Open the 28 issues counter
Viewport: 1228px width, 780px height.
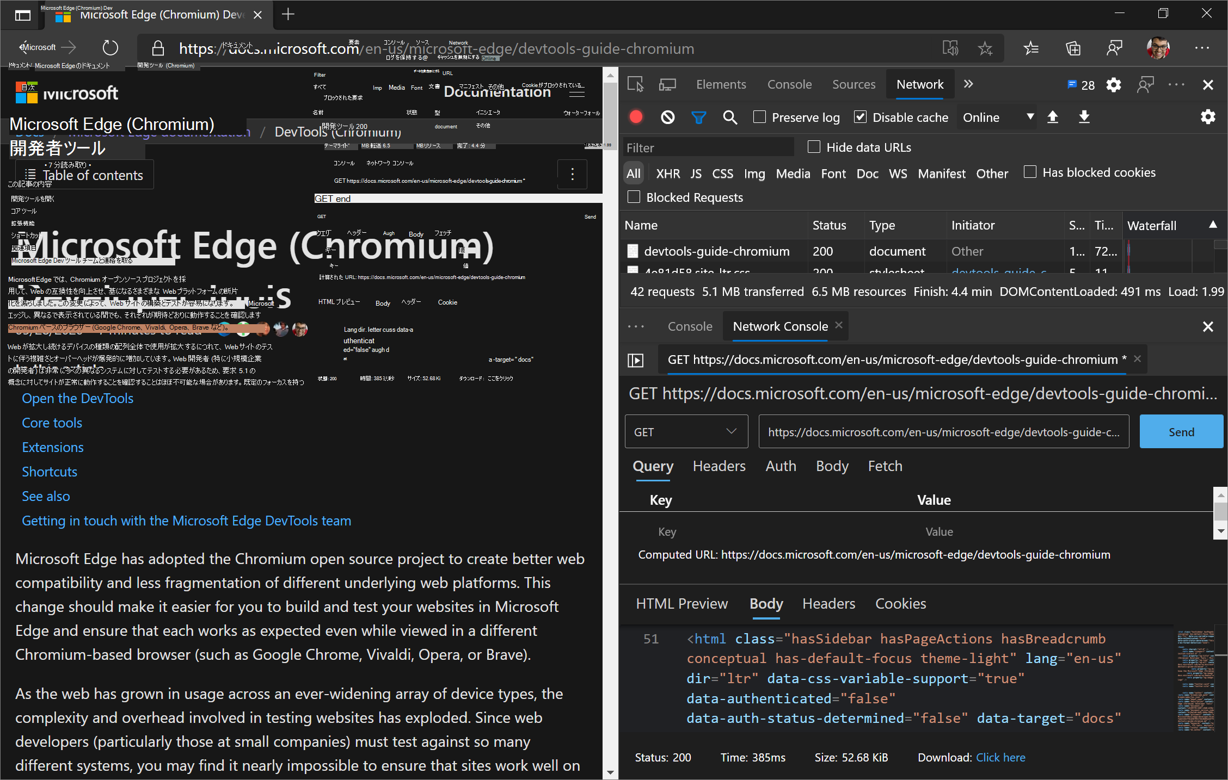point(1081,85)
